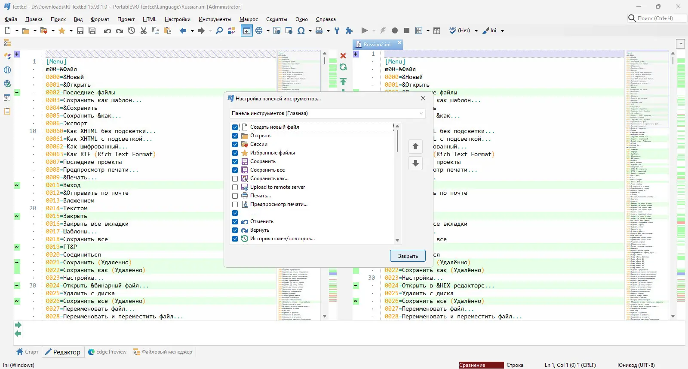
Task: Move item up with the arrow button
Action: pyautogui.click(x=415, y=146)
